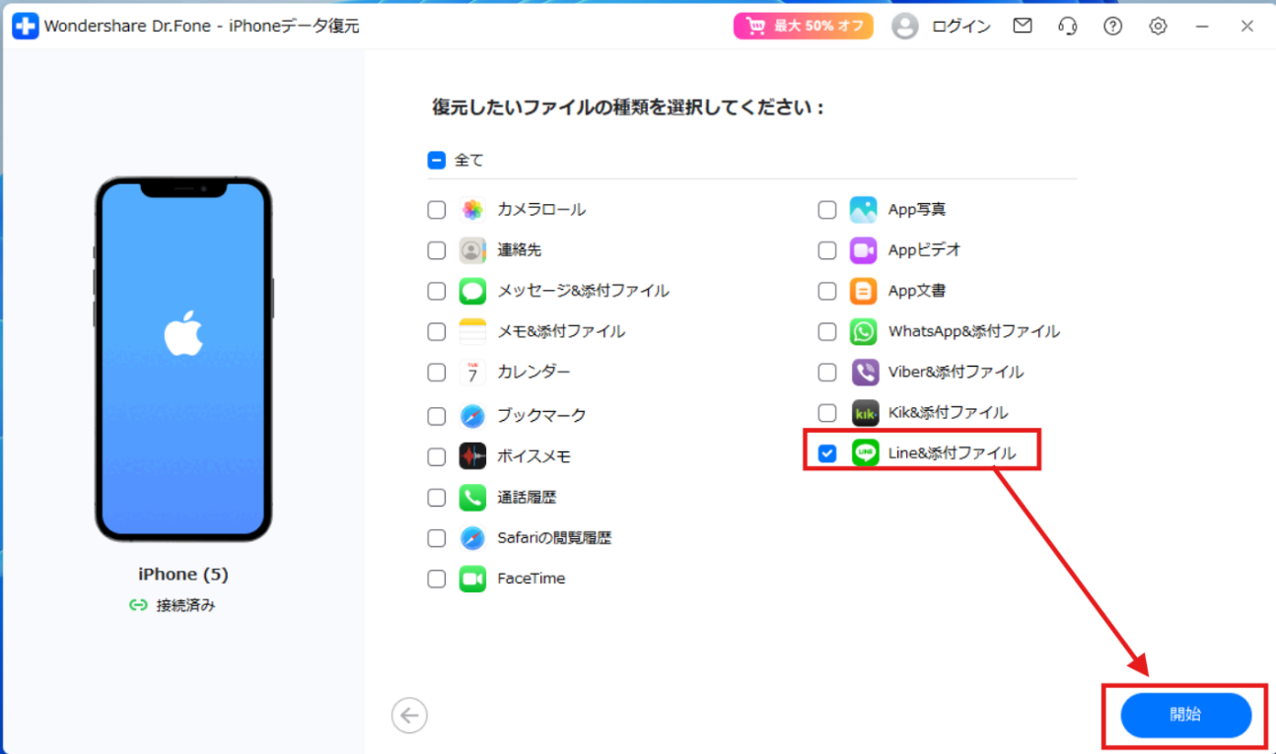The width and height of the screenshot is (1276, 754).
Task: Click the LINE app icon
Action: 865,453
